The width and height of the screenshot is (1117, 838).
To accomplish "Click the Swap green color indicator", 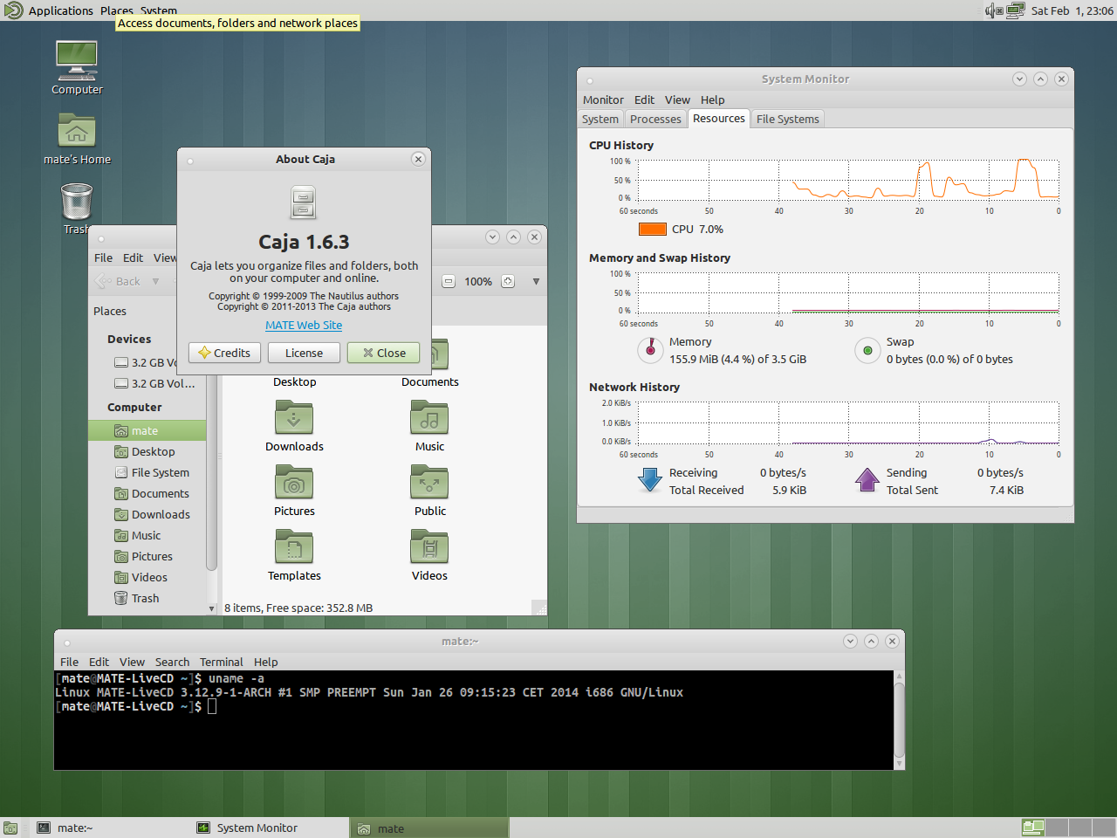I will pyautogui.click(x=867, y=350).
